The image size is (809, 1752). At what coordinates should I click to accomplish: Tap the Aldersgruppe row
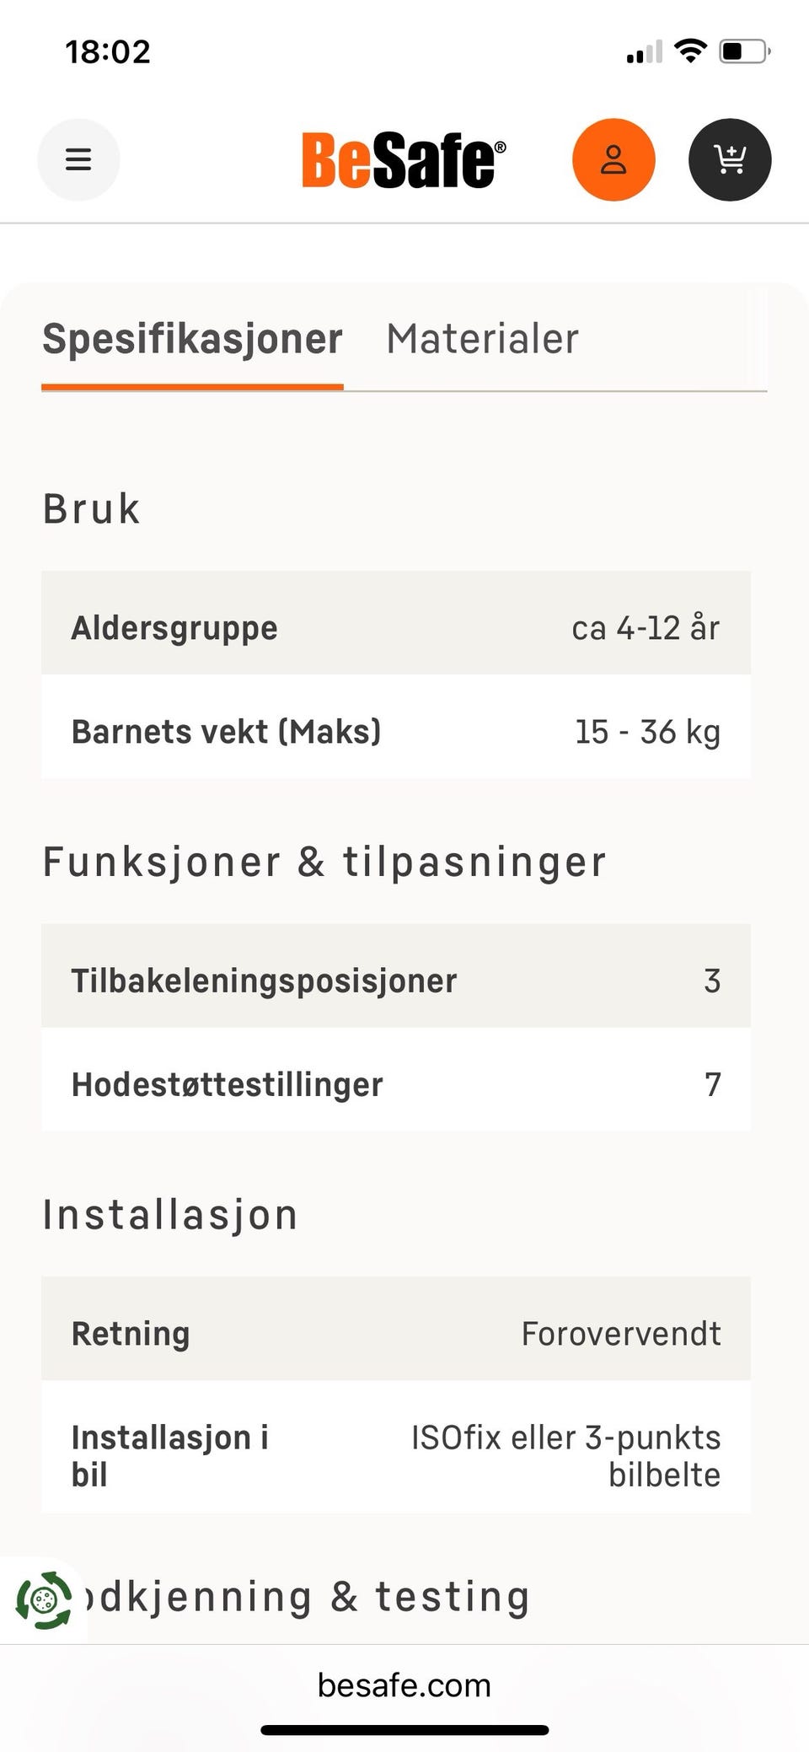[396, 623]
